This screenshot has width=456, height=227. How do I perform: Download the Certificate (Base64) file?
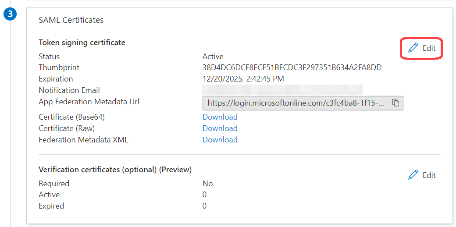pyautogui.click(x=220, y=117)
